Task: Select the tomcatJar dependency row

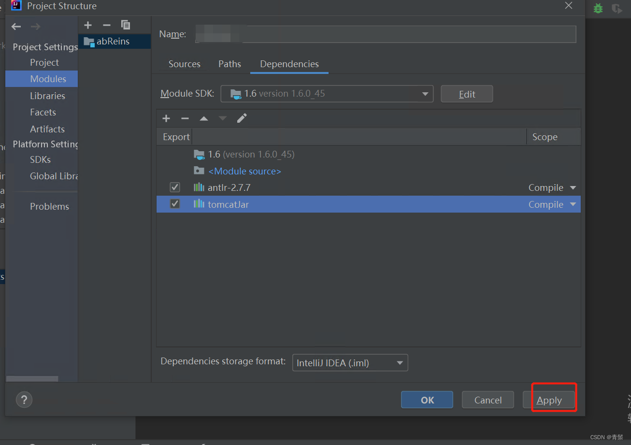Action: point(369,204)
